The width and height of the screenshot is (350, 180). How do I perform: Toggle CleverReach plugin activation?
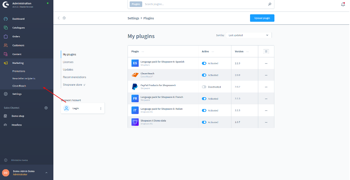[204, 75]
